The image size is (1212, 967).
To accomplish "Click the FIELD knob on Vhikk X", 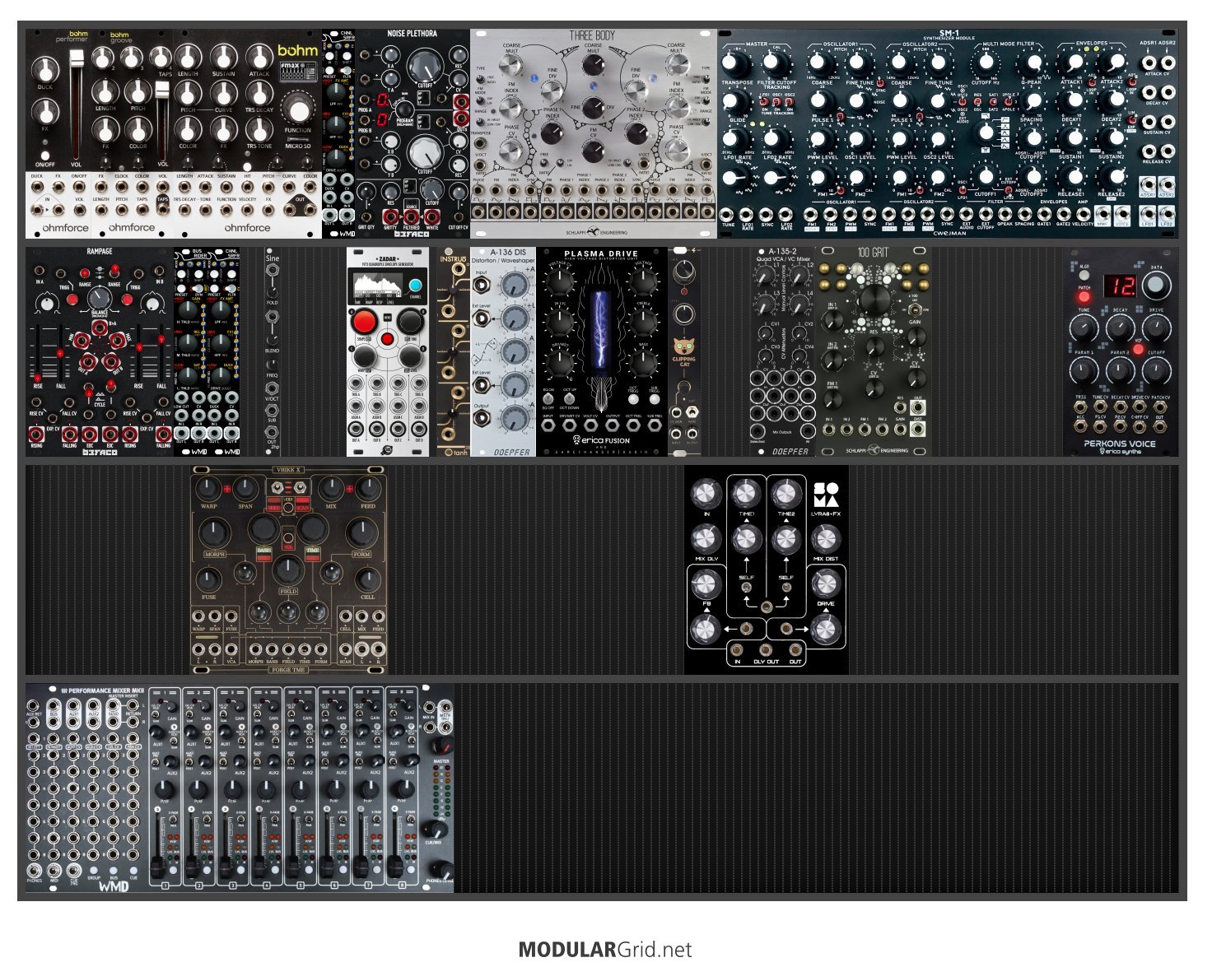I will (288, 570).
